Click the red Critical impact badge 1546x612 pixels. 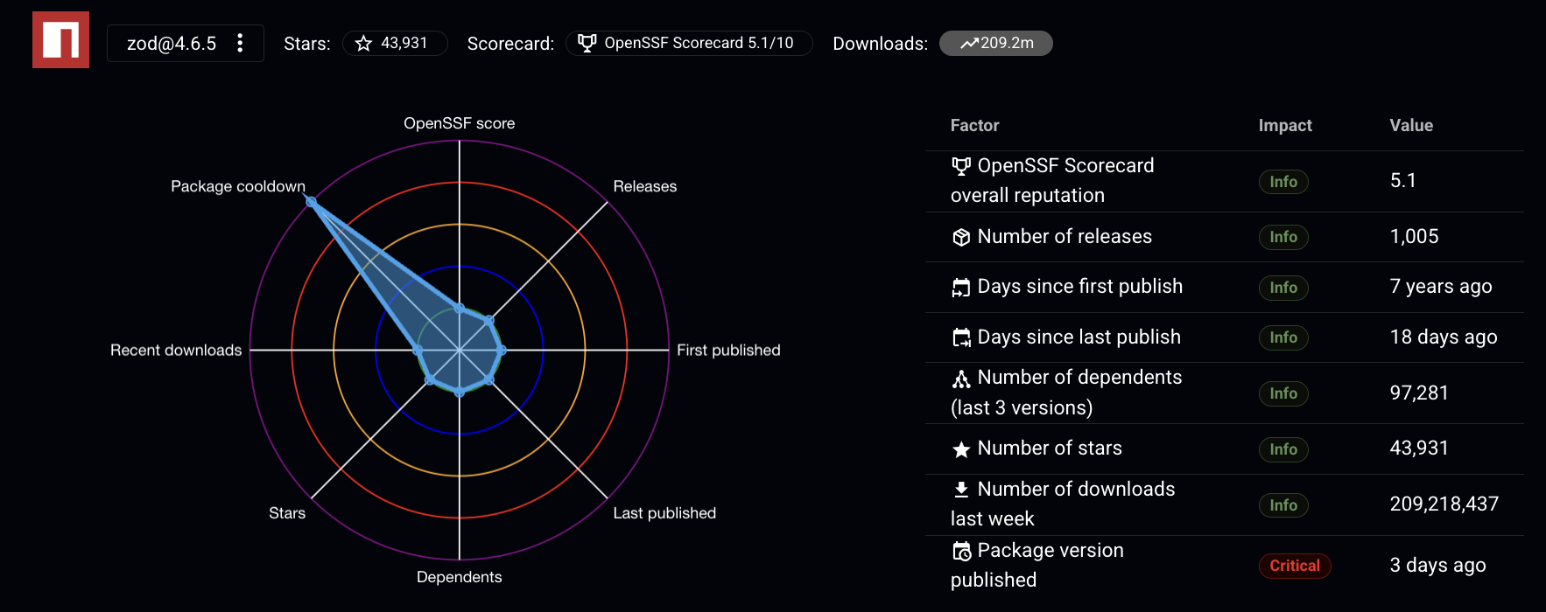coord(1295,566)
